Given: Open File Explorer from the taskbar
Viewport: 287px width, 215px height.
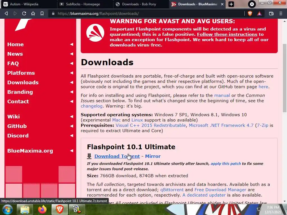Looking at the screenshot, I should tap(25, 209).
